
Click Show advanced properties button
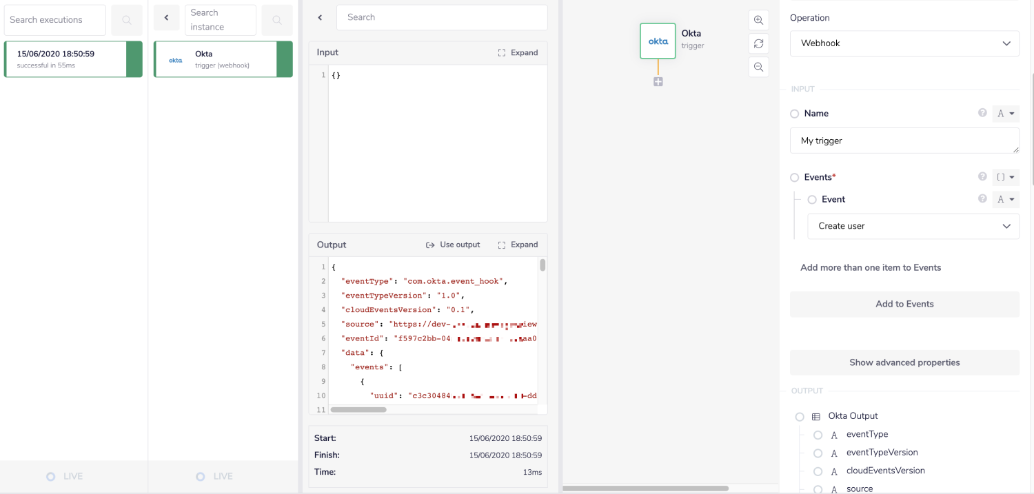point(904,362)
